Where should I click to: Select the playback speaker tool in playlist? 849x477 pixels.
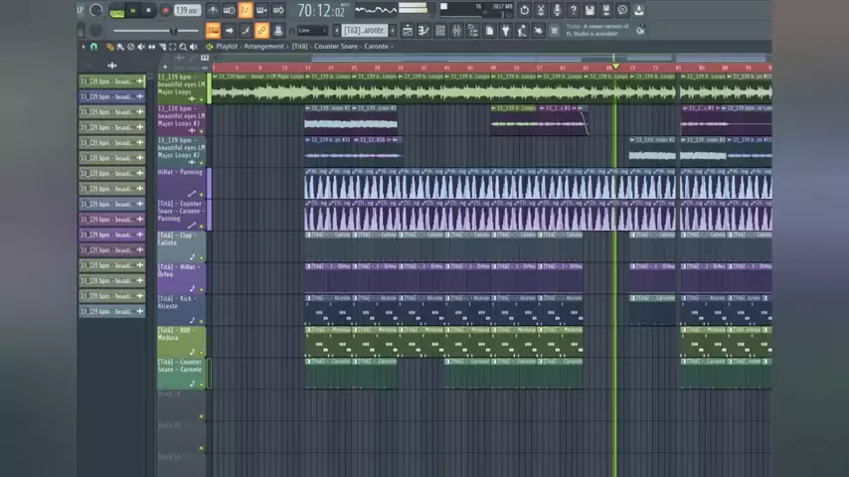(x=194, y=47)
